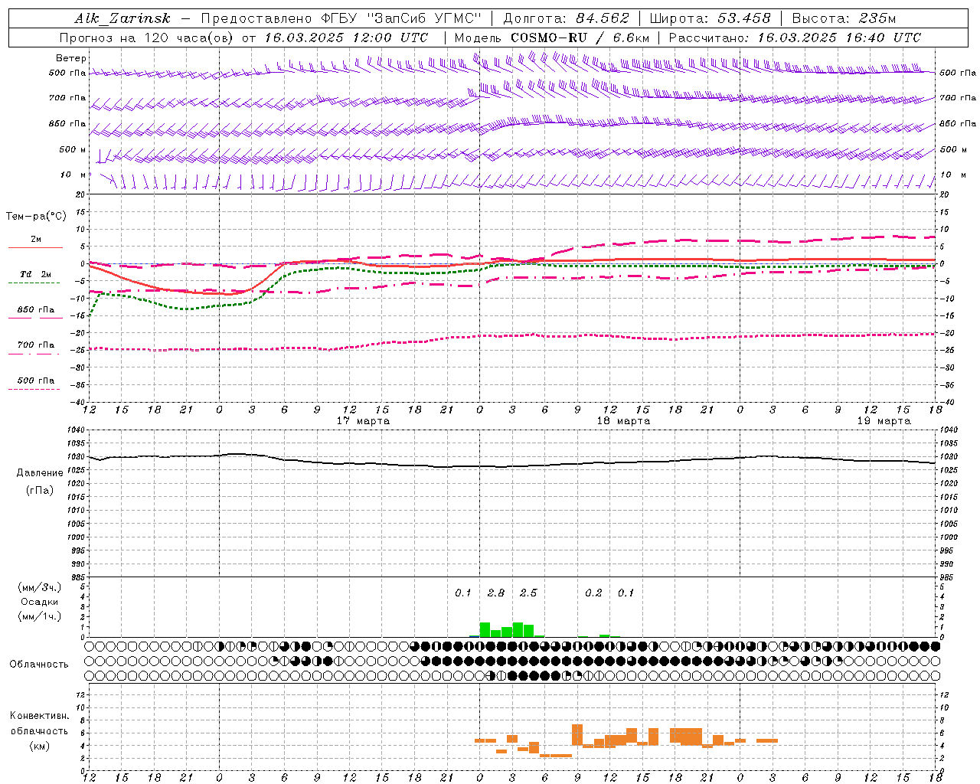This screenshot has width=980, height=784.
Task: Click the 17 марта date label
Action: tap(363, 421)
